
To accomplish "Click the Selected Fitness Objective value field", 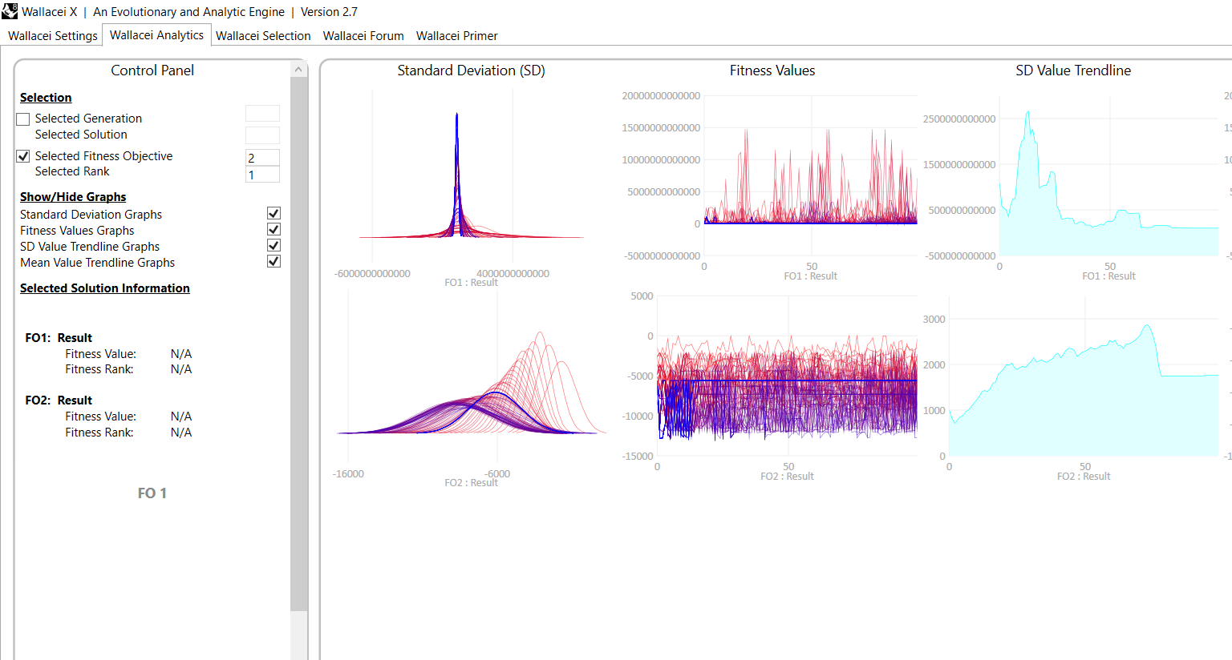I will pos(262,158).
